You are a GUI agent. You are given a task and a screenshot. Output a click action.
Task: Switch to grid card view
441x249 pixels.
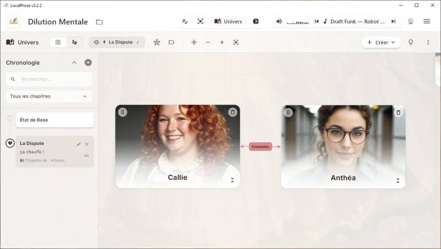tap(58, 42)
